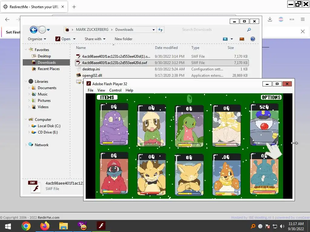
Task: Open File Explorer from the taskbar
Action: click(64, 226)
